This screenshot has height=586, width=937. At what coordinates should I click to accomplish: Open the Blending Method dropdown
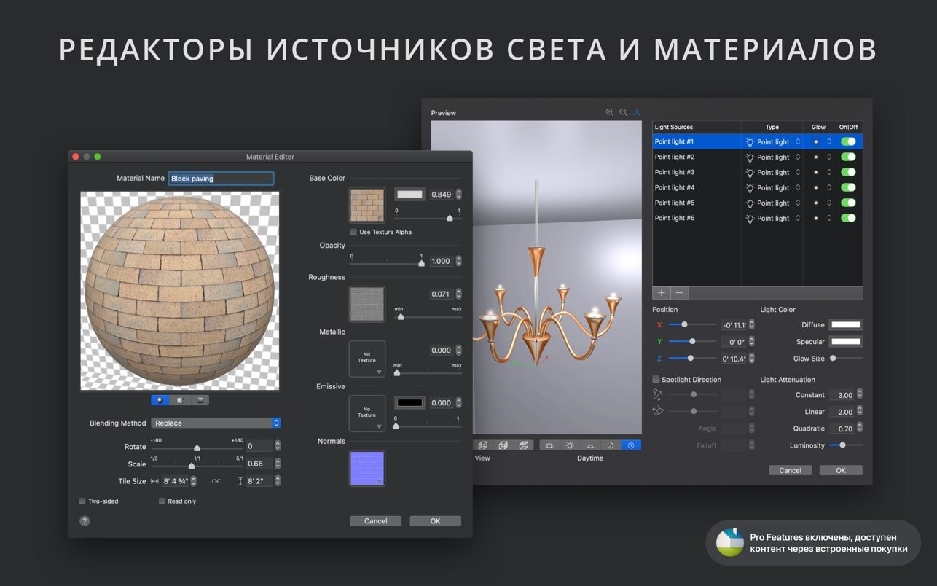coord(216,423)
